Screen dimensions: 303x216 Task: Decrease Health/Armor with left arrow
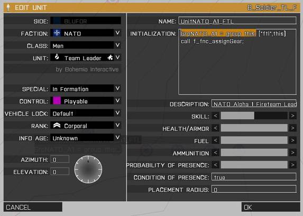coord(215,128)
